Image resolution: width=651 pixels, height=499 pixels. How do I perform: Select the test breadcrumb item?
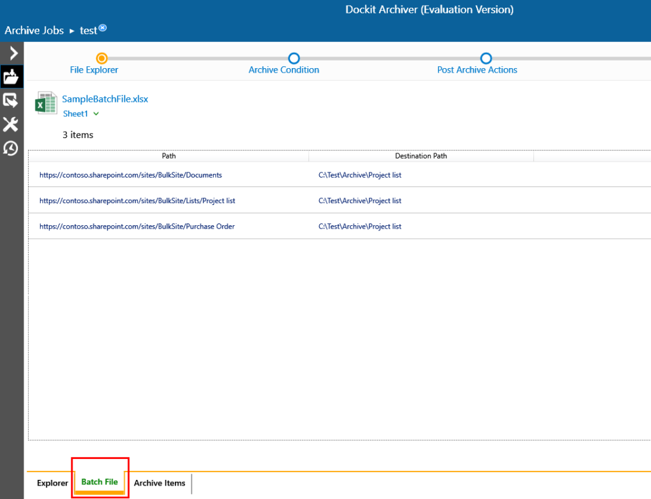tap(88, 31)
